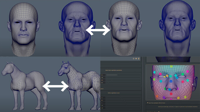Click the refine input field showing 12
This screenshot has height=112, width=200.
(103, 98)
